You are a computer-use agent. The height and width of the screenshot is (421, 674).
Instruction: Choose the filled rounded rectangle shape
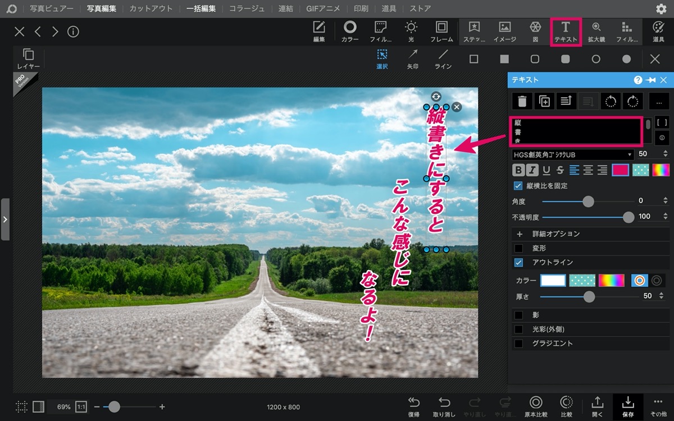[566, 59]
